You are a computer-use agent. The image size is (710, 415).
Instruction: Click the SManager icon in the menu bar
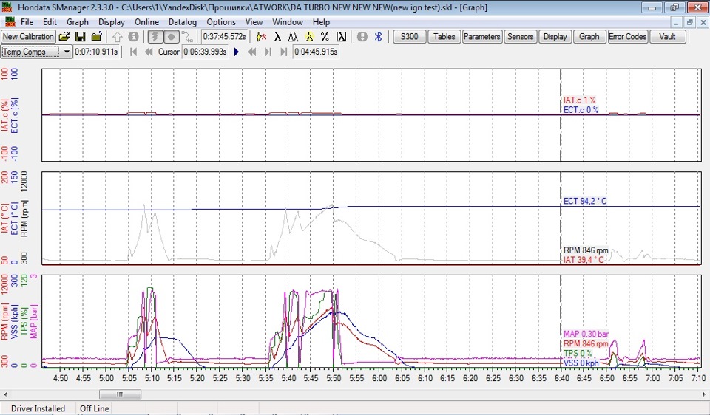[10, 21]
